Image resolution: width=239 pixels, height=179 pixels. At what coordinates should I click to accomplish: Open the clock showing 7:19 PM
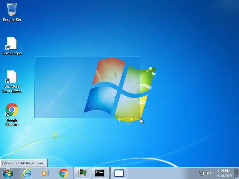(x=223, y=173)
